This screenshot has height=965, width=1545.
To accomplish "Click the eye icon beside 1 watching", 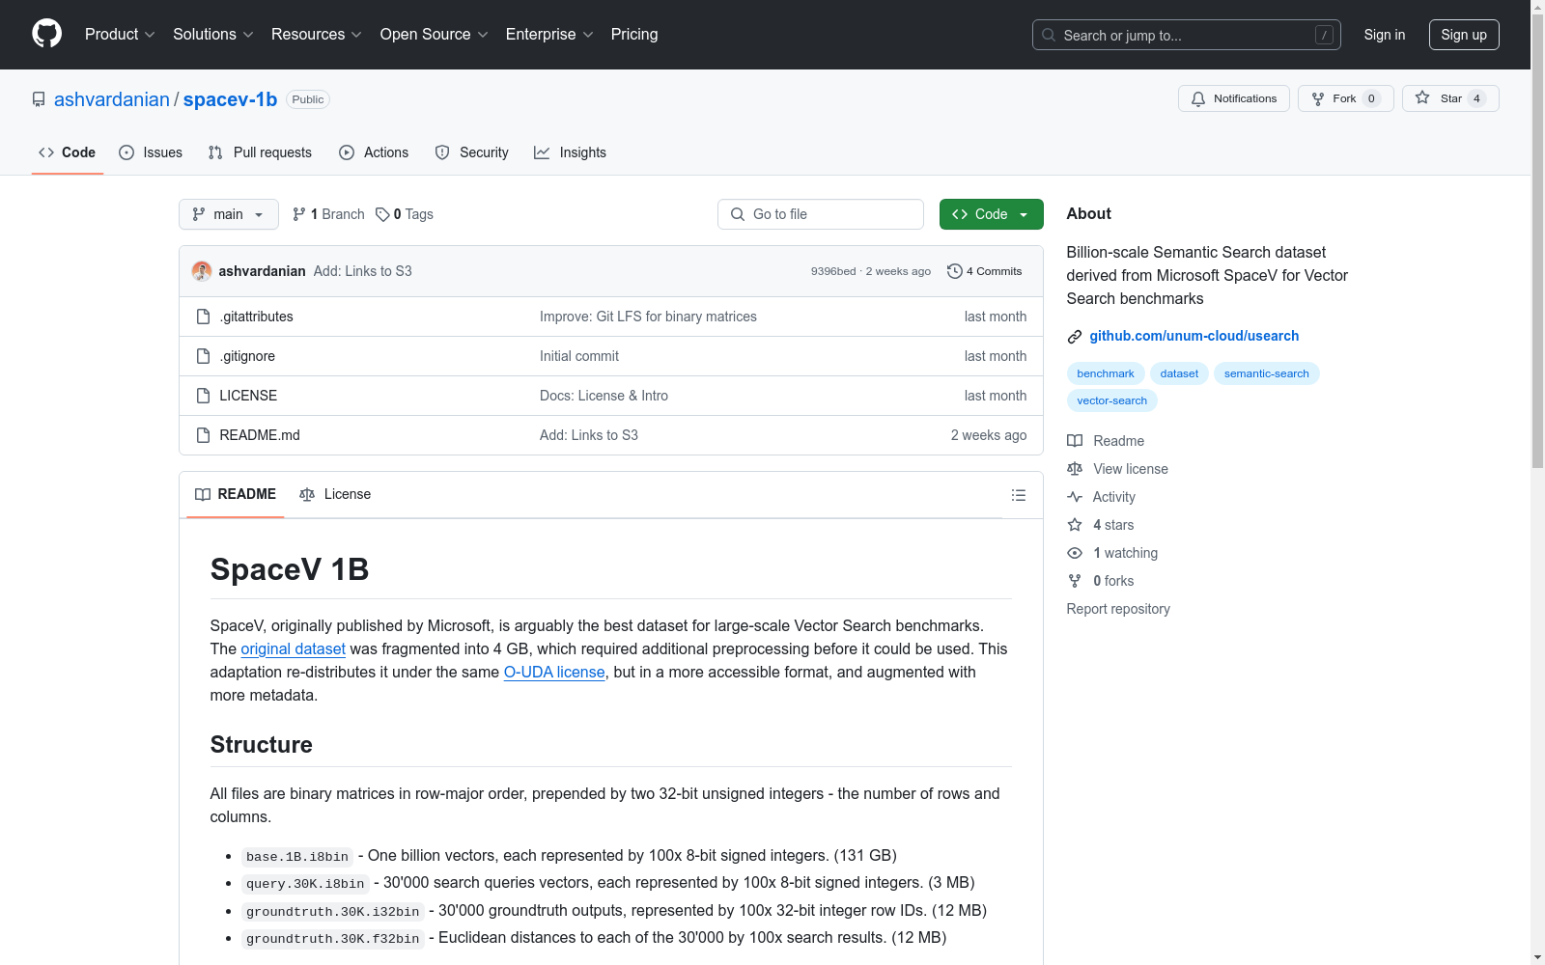I will click(1075, 553).
